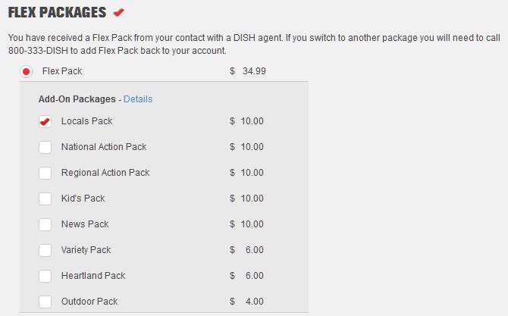
Task: Click the Heartland Pack label
Action: 93,276
